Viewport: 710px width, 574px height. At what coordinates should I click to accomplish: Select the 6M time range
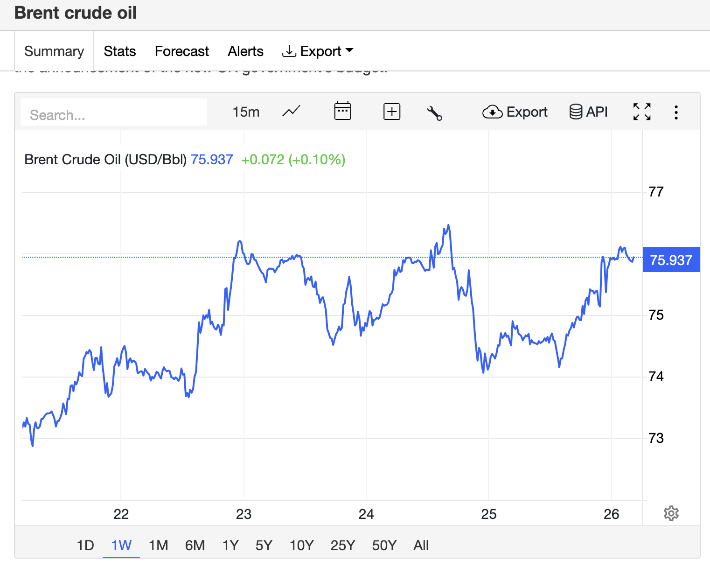pos(195,545)
